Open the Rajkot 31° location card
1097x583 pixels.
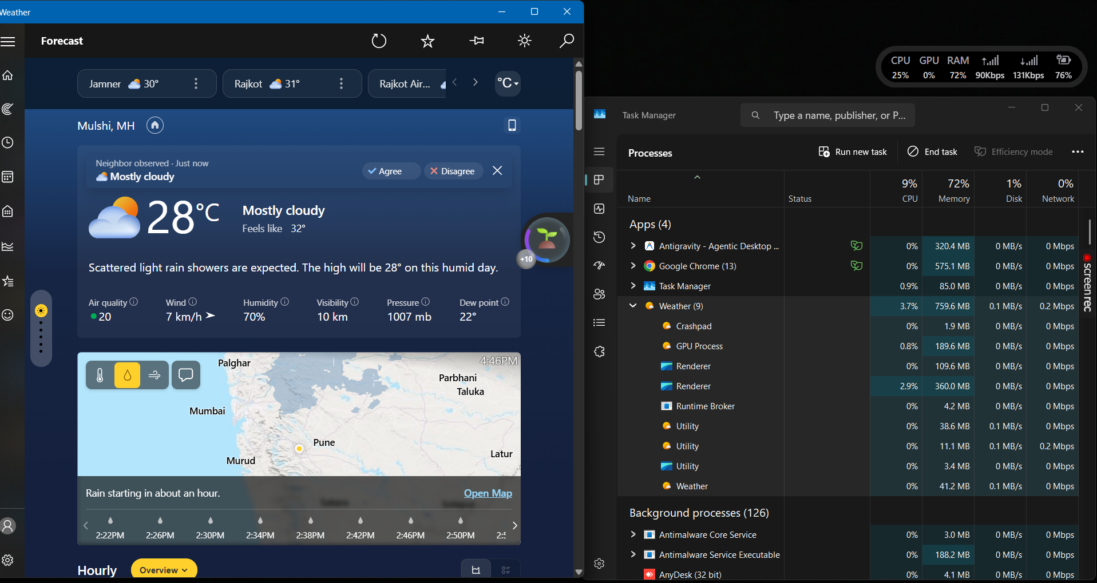coord(292,83)
